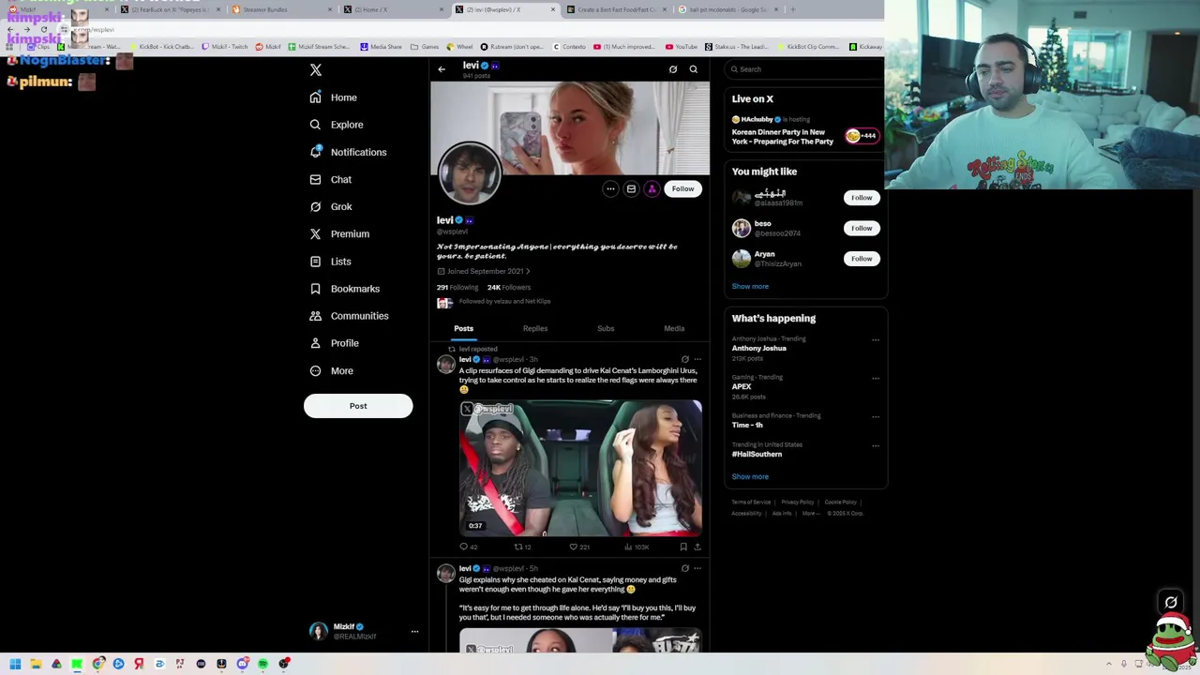
Task: Follow levi's profile
Action: [x=682, y=189]
